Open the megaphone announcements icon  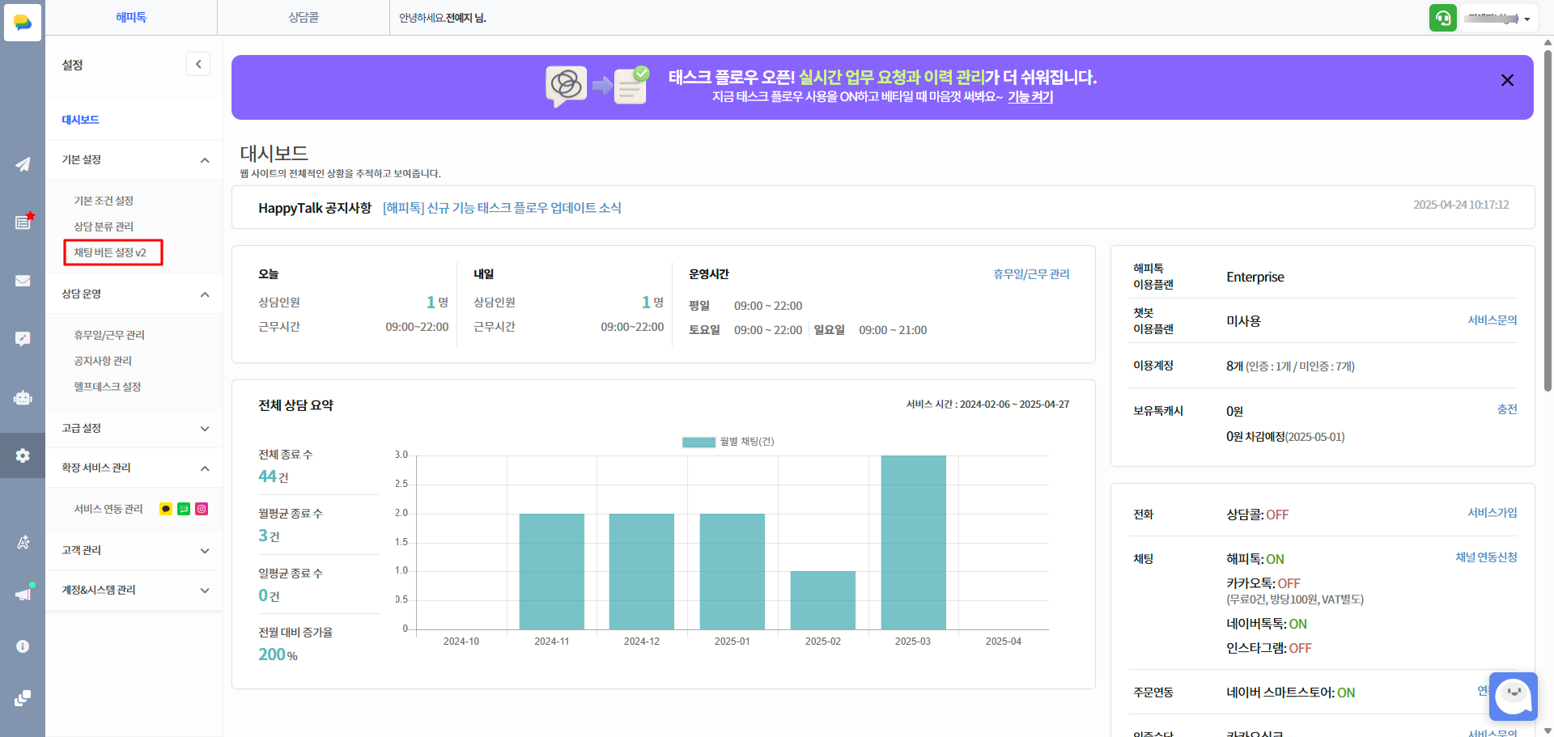pos(23,594)
